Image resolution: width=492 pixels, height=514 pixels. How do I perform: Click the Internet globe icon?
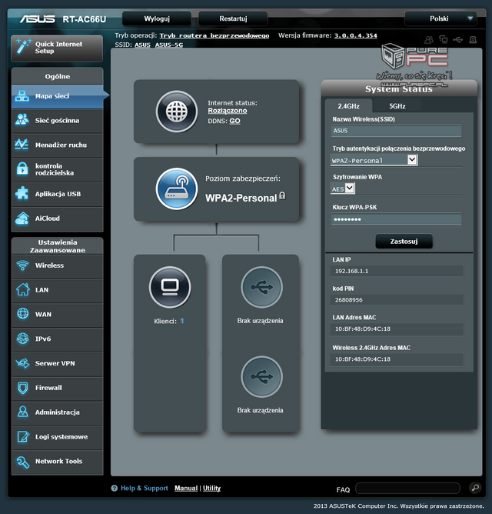[x=177, y=112]
